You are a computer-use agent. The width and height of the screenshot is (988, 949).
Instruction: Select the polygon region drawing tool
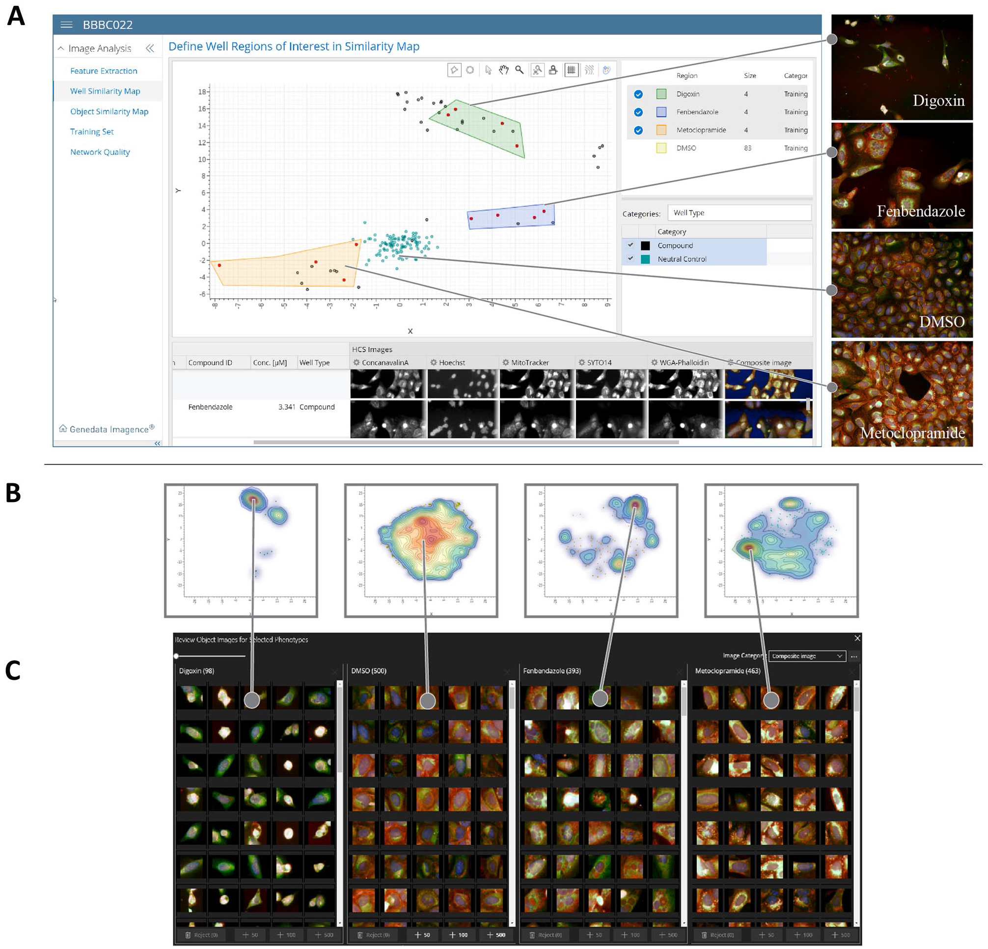454,70
